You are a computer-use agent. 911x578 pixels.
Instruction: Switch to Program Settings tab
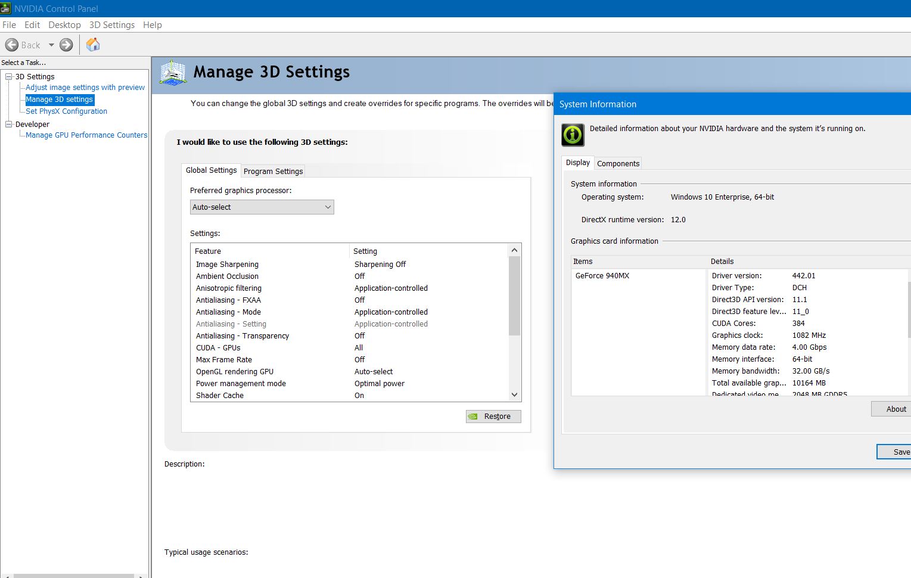[x=273, y=172]
